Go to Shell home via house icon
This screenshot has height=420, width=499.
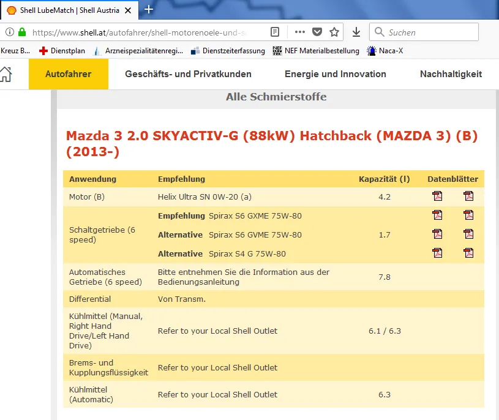click(6, 74)
